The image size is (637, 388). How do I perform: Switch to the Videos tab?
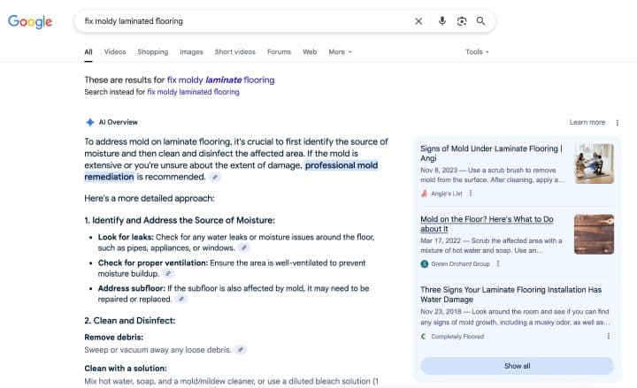point(115,52)
